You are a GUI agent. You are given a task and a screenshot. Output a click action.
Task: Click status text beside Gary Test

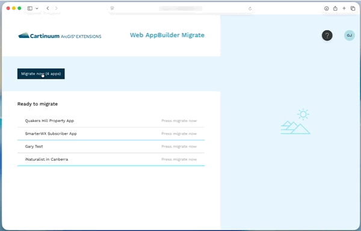coord(179,147)
